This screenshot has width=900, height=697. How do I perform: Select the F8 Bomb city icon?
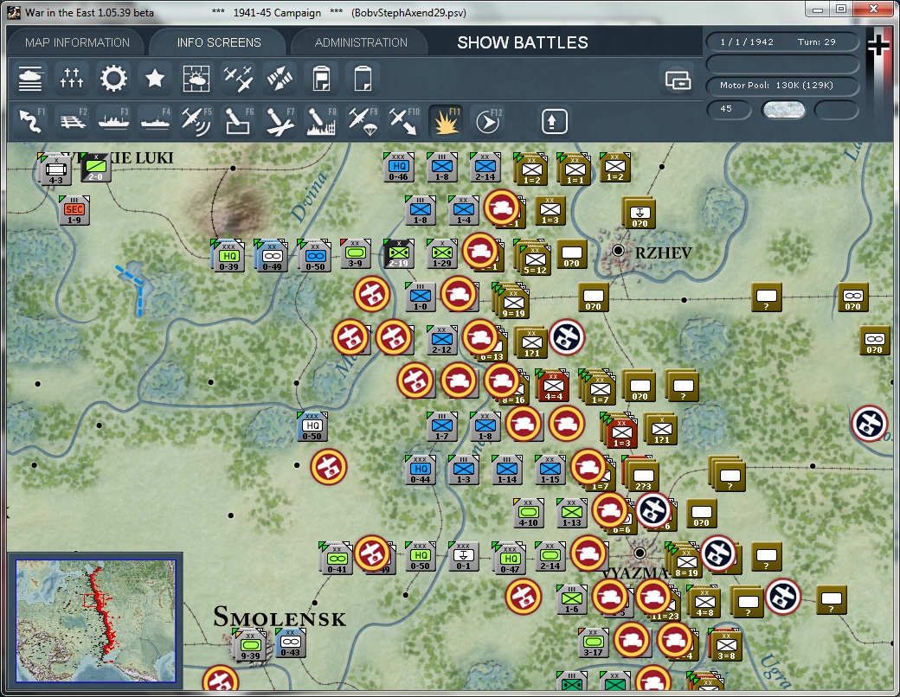pyautogui.click(x=321, y=121)
